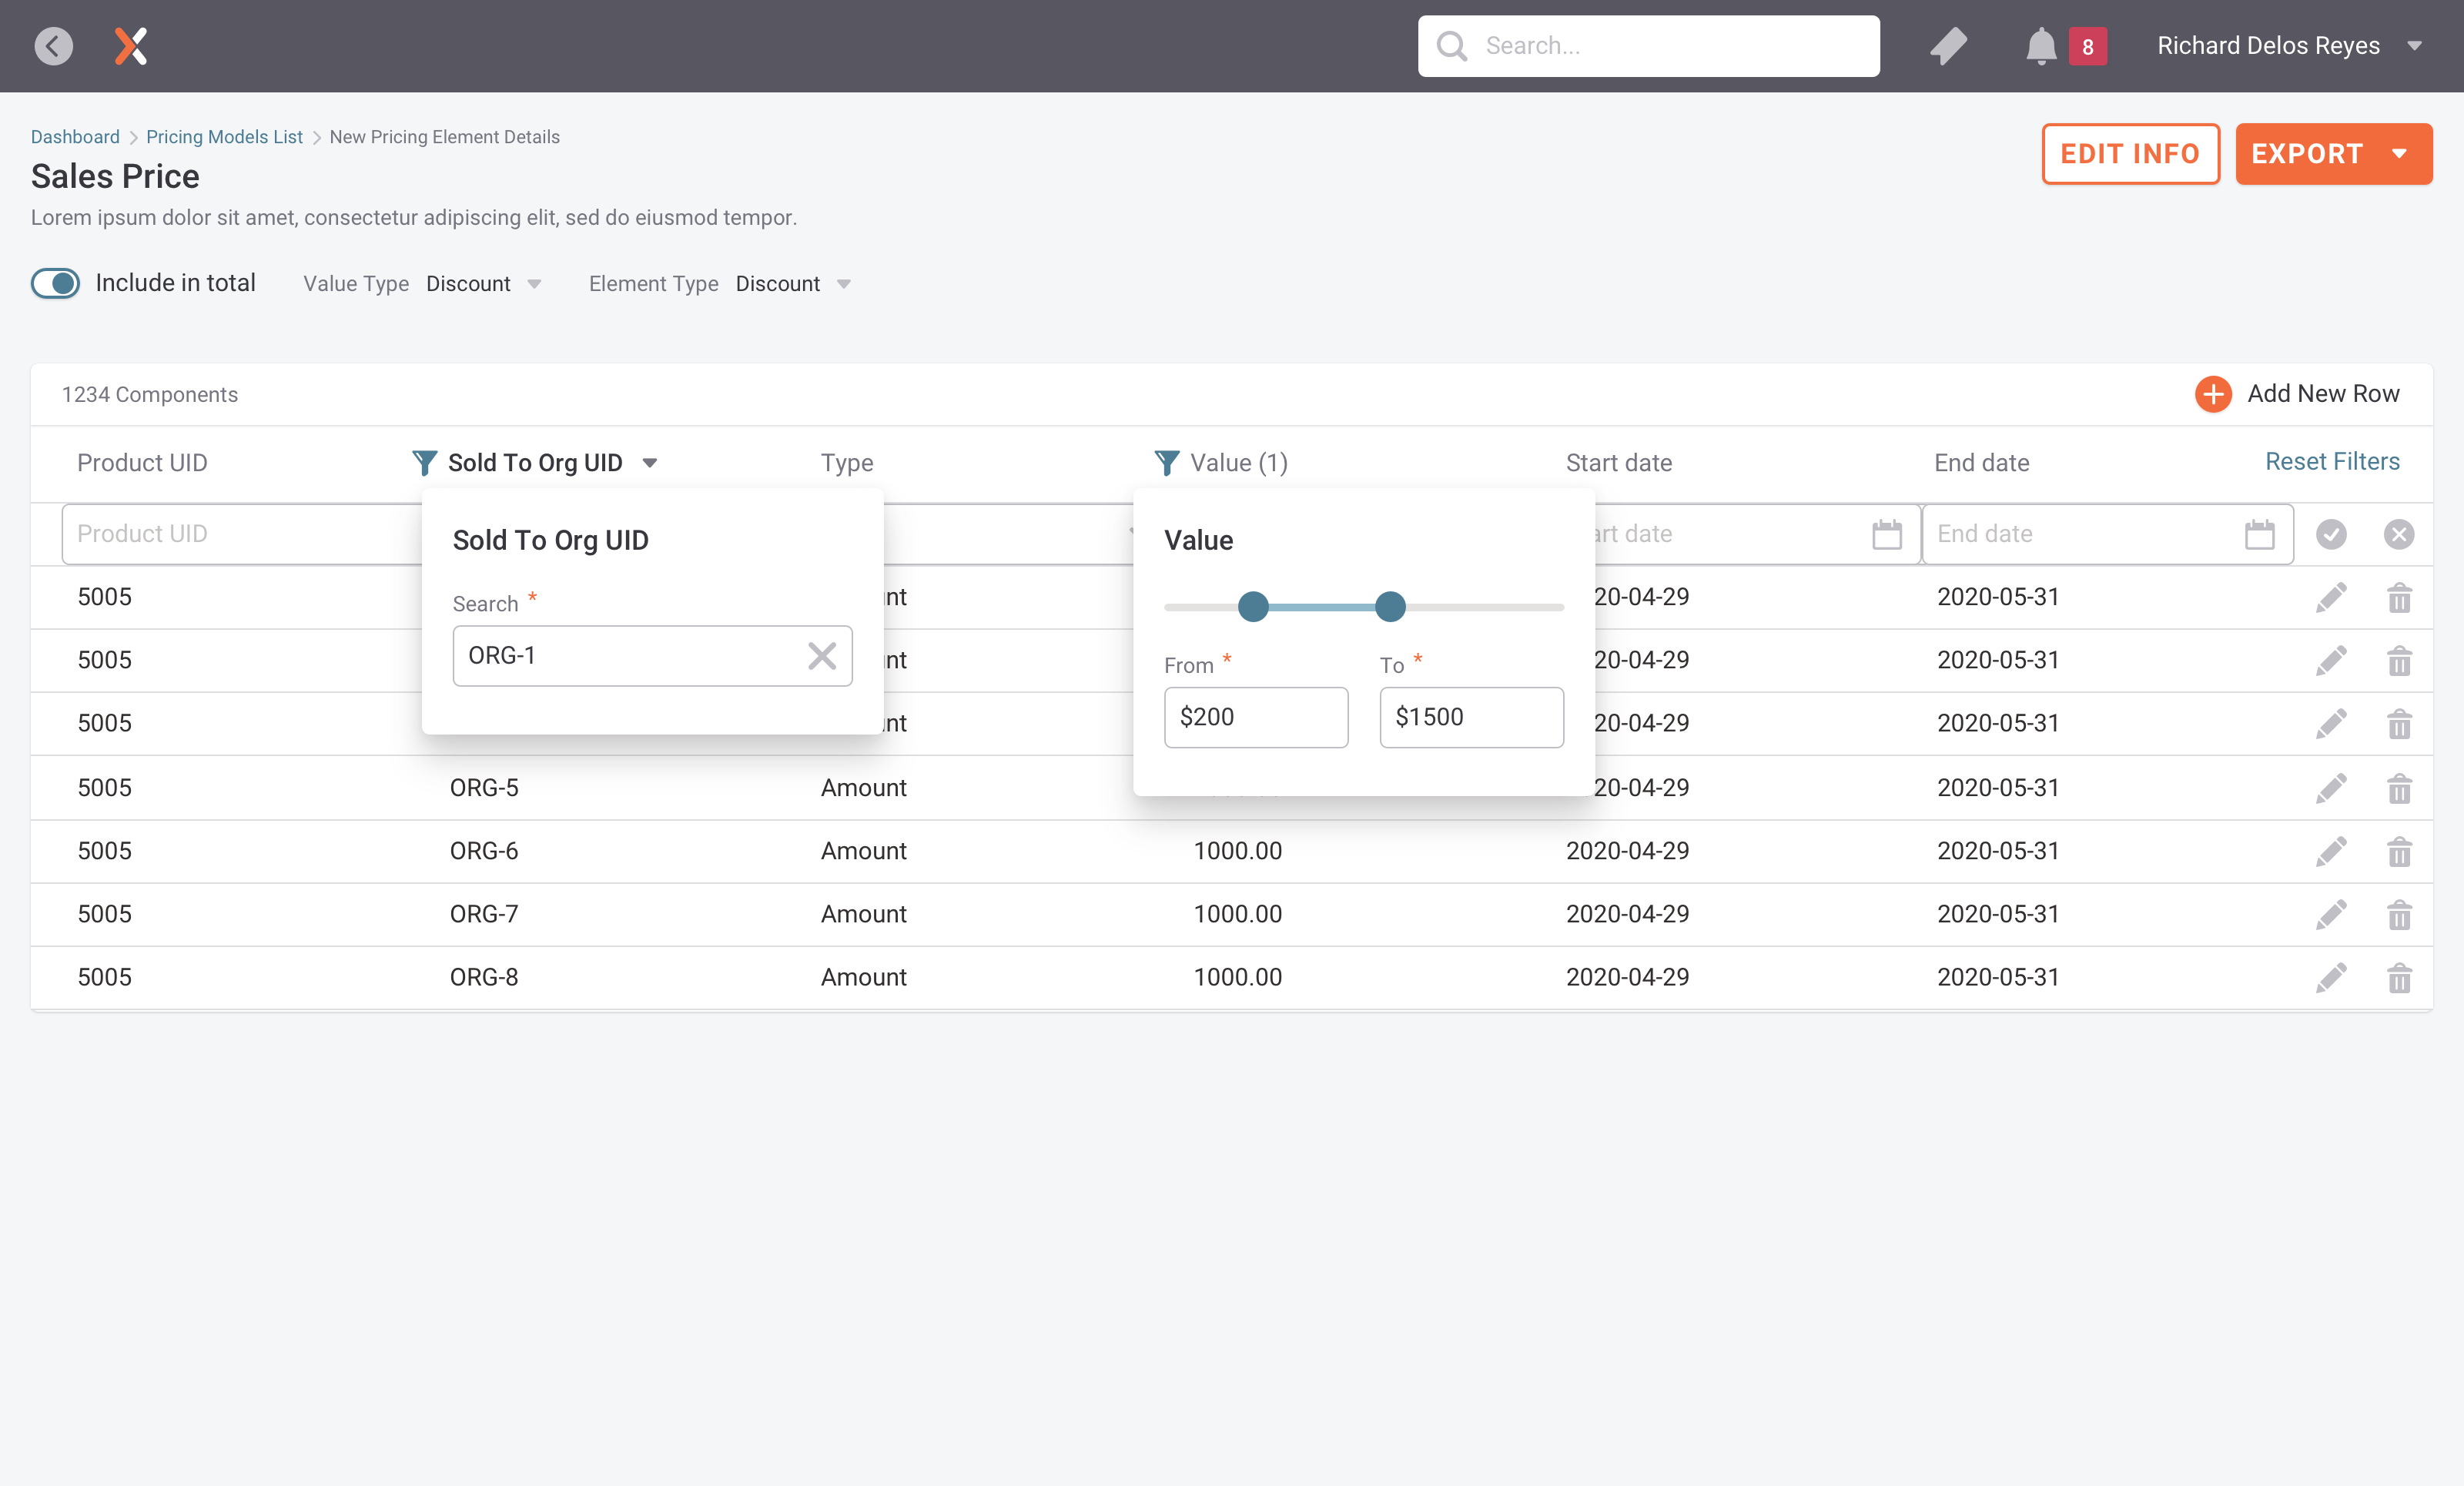Screen dimensions: 2464x1486
Task: Toggle the Include in total switch
Action: coord(56,283)
